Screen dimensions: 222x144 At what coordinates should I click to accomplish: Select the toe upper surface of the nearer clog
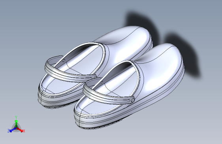163,68
